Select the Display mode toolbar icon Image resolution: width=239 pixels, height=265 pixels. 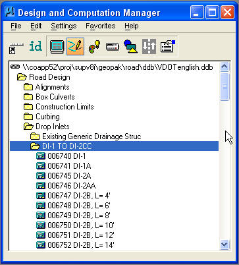point(57,47)
